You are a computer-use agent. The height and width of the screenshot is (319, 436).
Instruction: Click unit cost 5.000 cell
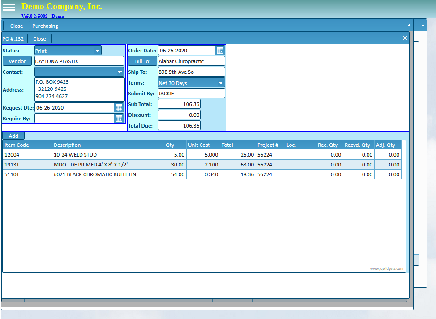coord(203,155)
